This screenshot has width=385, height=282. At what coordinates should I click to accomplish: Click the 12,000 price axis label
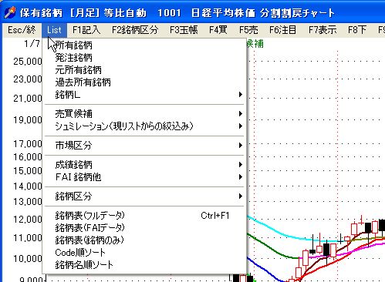click(x=28, y=220)
